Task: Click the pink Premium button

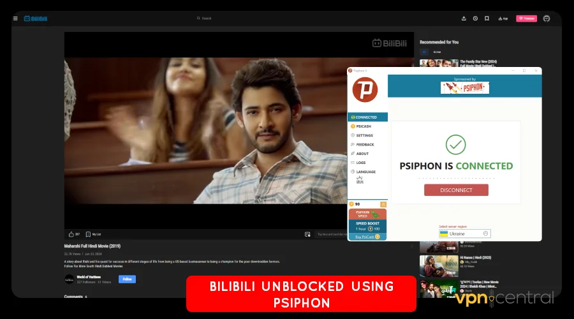Action: tap(526, 19)
